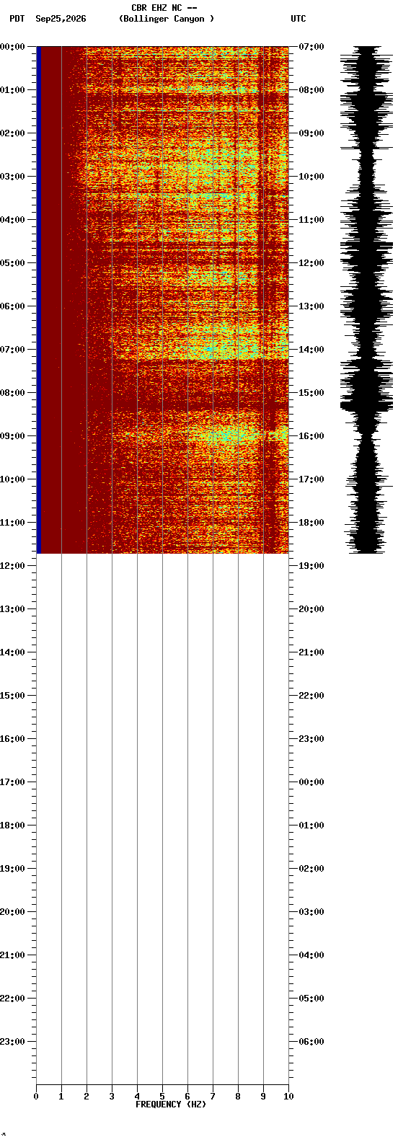Click the UTC time label 14:00
The image size is (398, 1142).
pyautogui.click(x=311, y=350)
